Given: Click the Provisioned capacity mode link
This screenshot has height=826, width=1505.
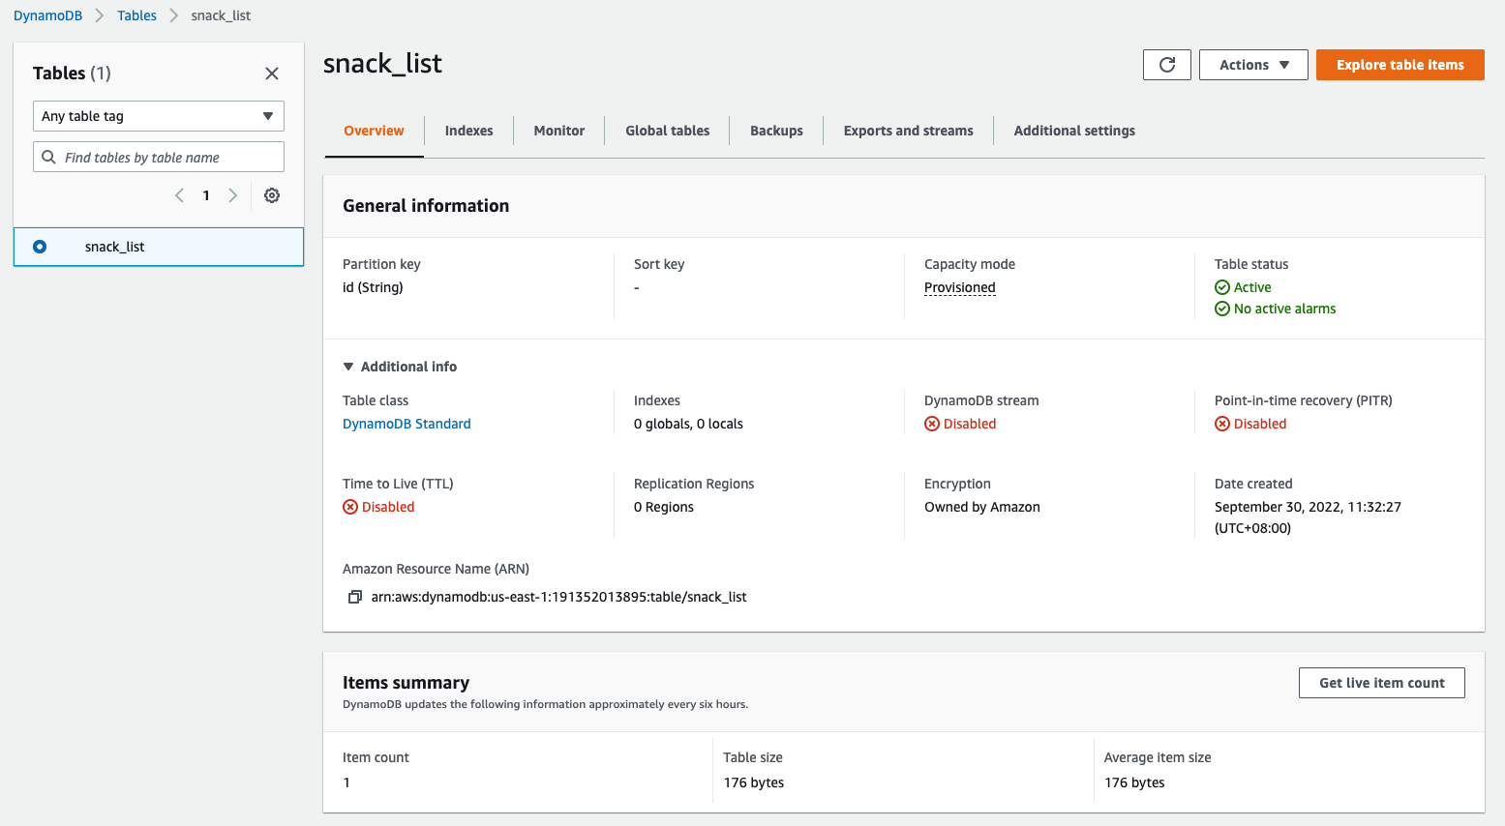Looking at the screenshot, I should [x=959, y=287].
